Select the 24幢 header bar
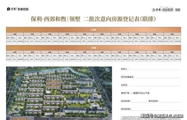Viewport: 187px width, 120px height. (x=93, y=29)
